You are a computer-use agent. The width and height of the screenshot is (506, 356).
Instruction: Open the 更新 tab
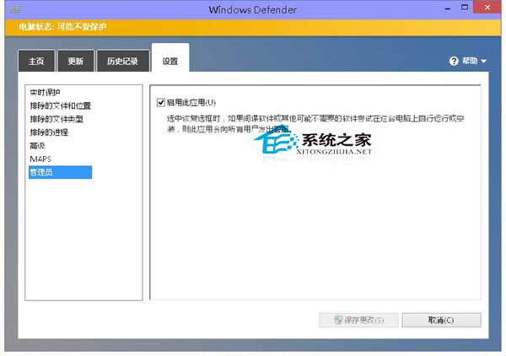point(75,61)
